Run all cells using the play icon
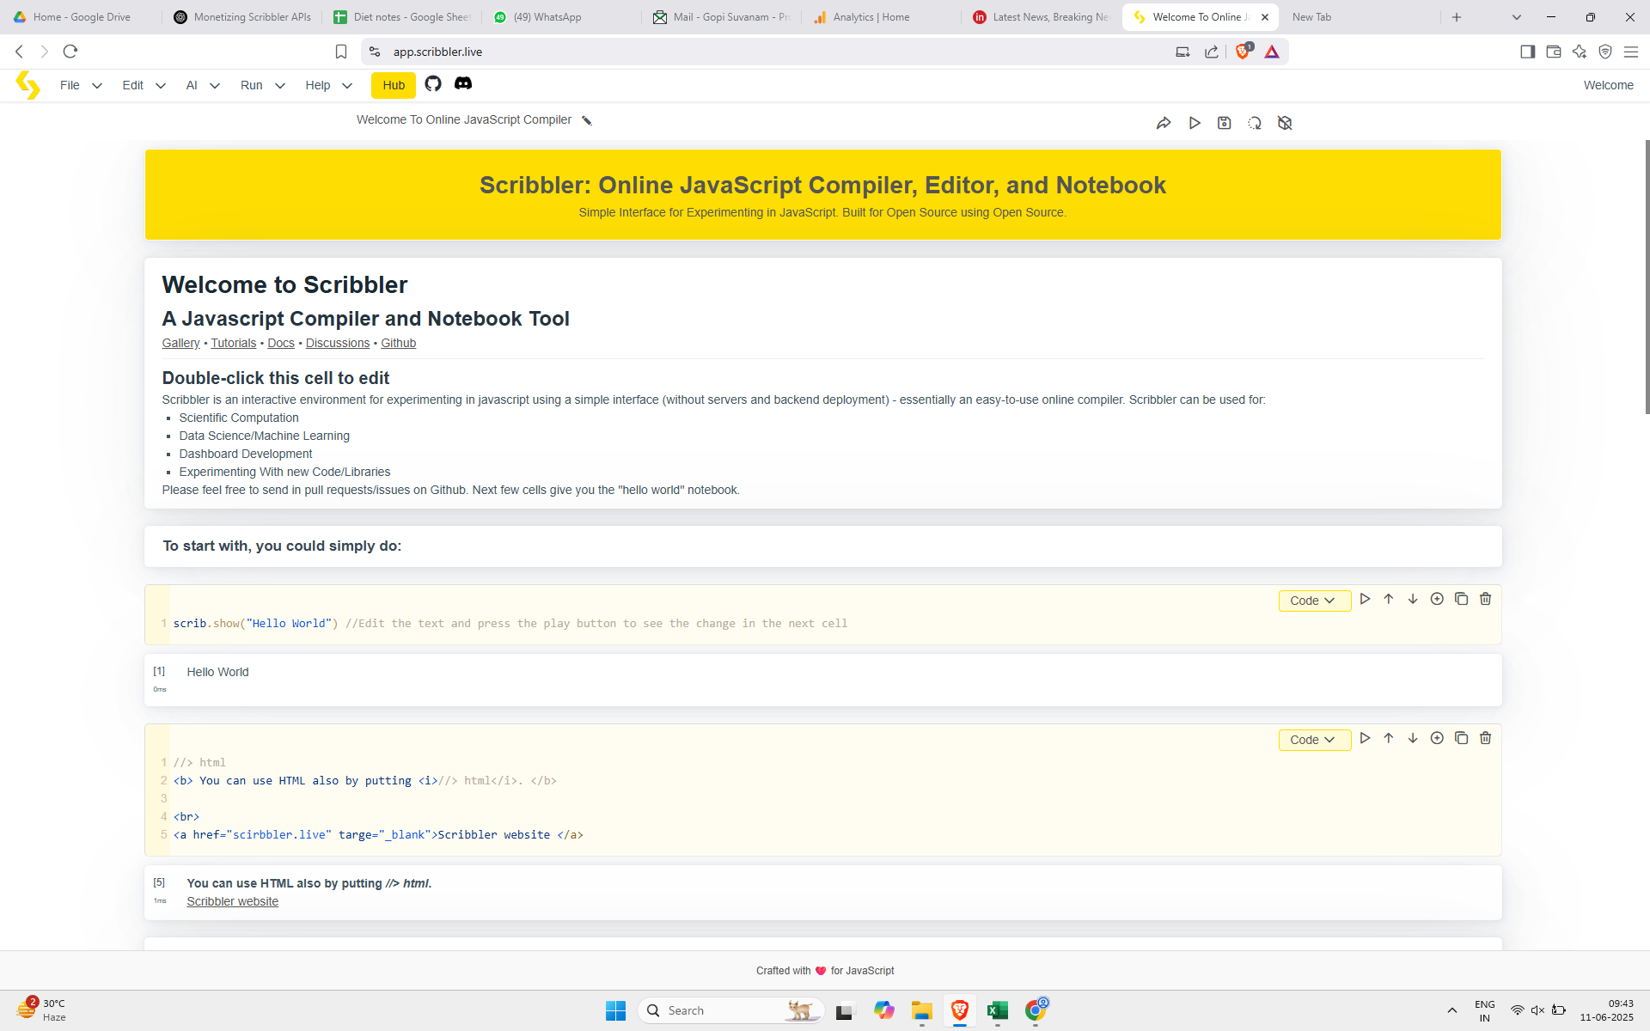Viewport: 1650px width, 1031px height. pos(1195,123)
